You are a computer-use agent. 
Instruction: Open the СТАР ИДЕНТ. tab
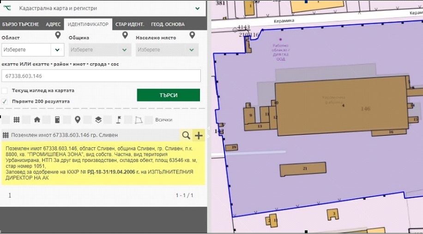(129, 24)
